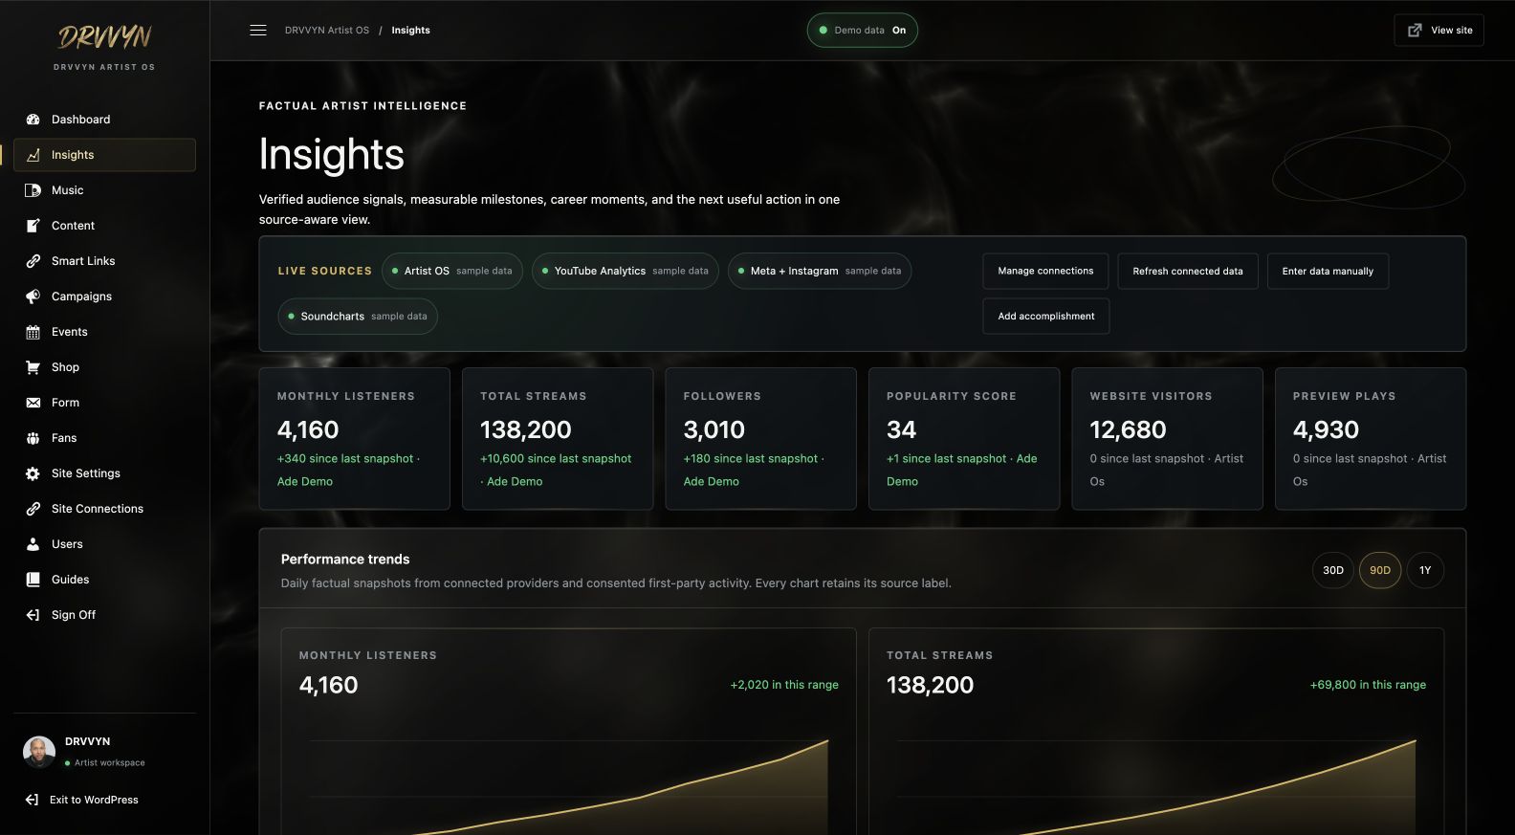Click the Artist OS sample data chip
This screenshot has height=835, width=1515.
[x=452, y=271]
